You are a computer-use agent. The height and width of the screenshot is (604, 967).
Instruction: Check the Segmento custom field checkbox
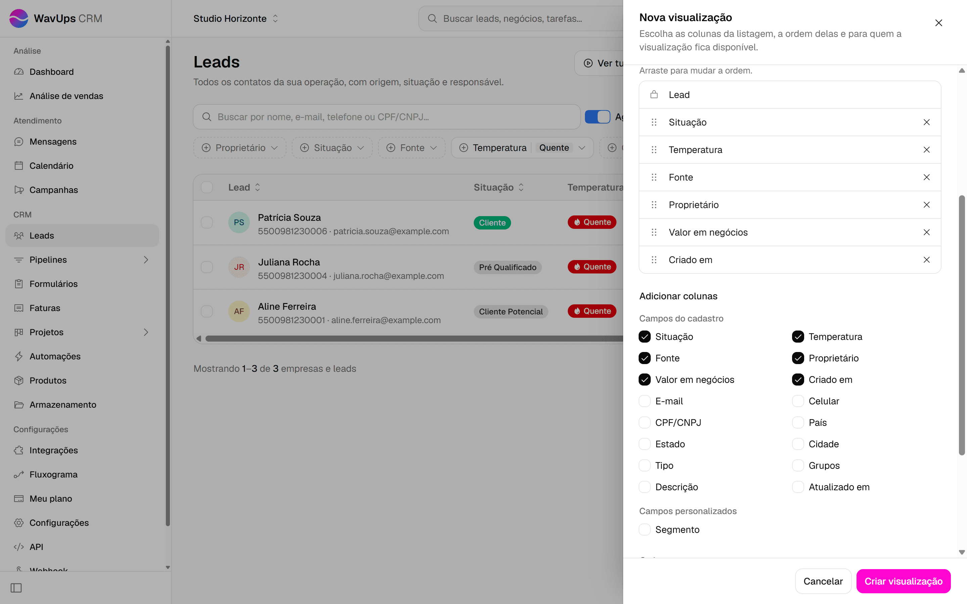click(645, 530)
